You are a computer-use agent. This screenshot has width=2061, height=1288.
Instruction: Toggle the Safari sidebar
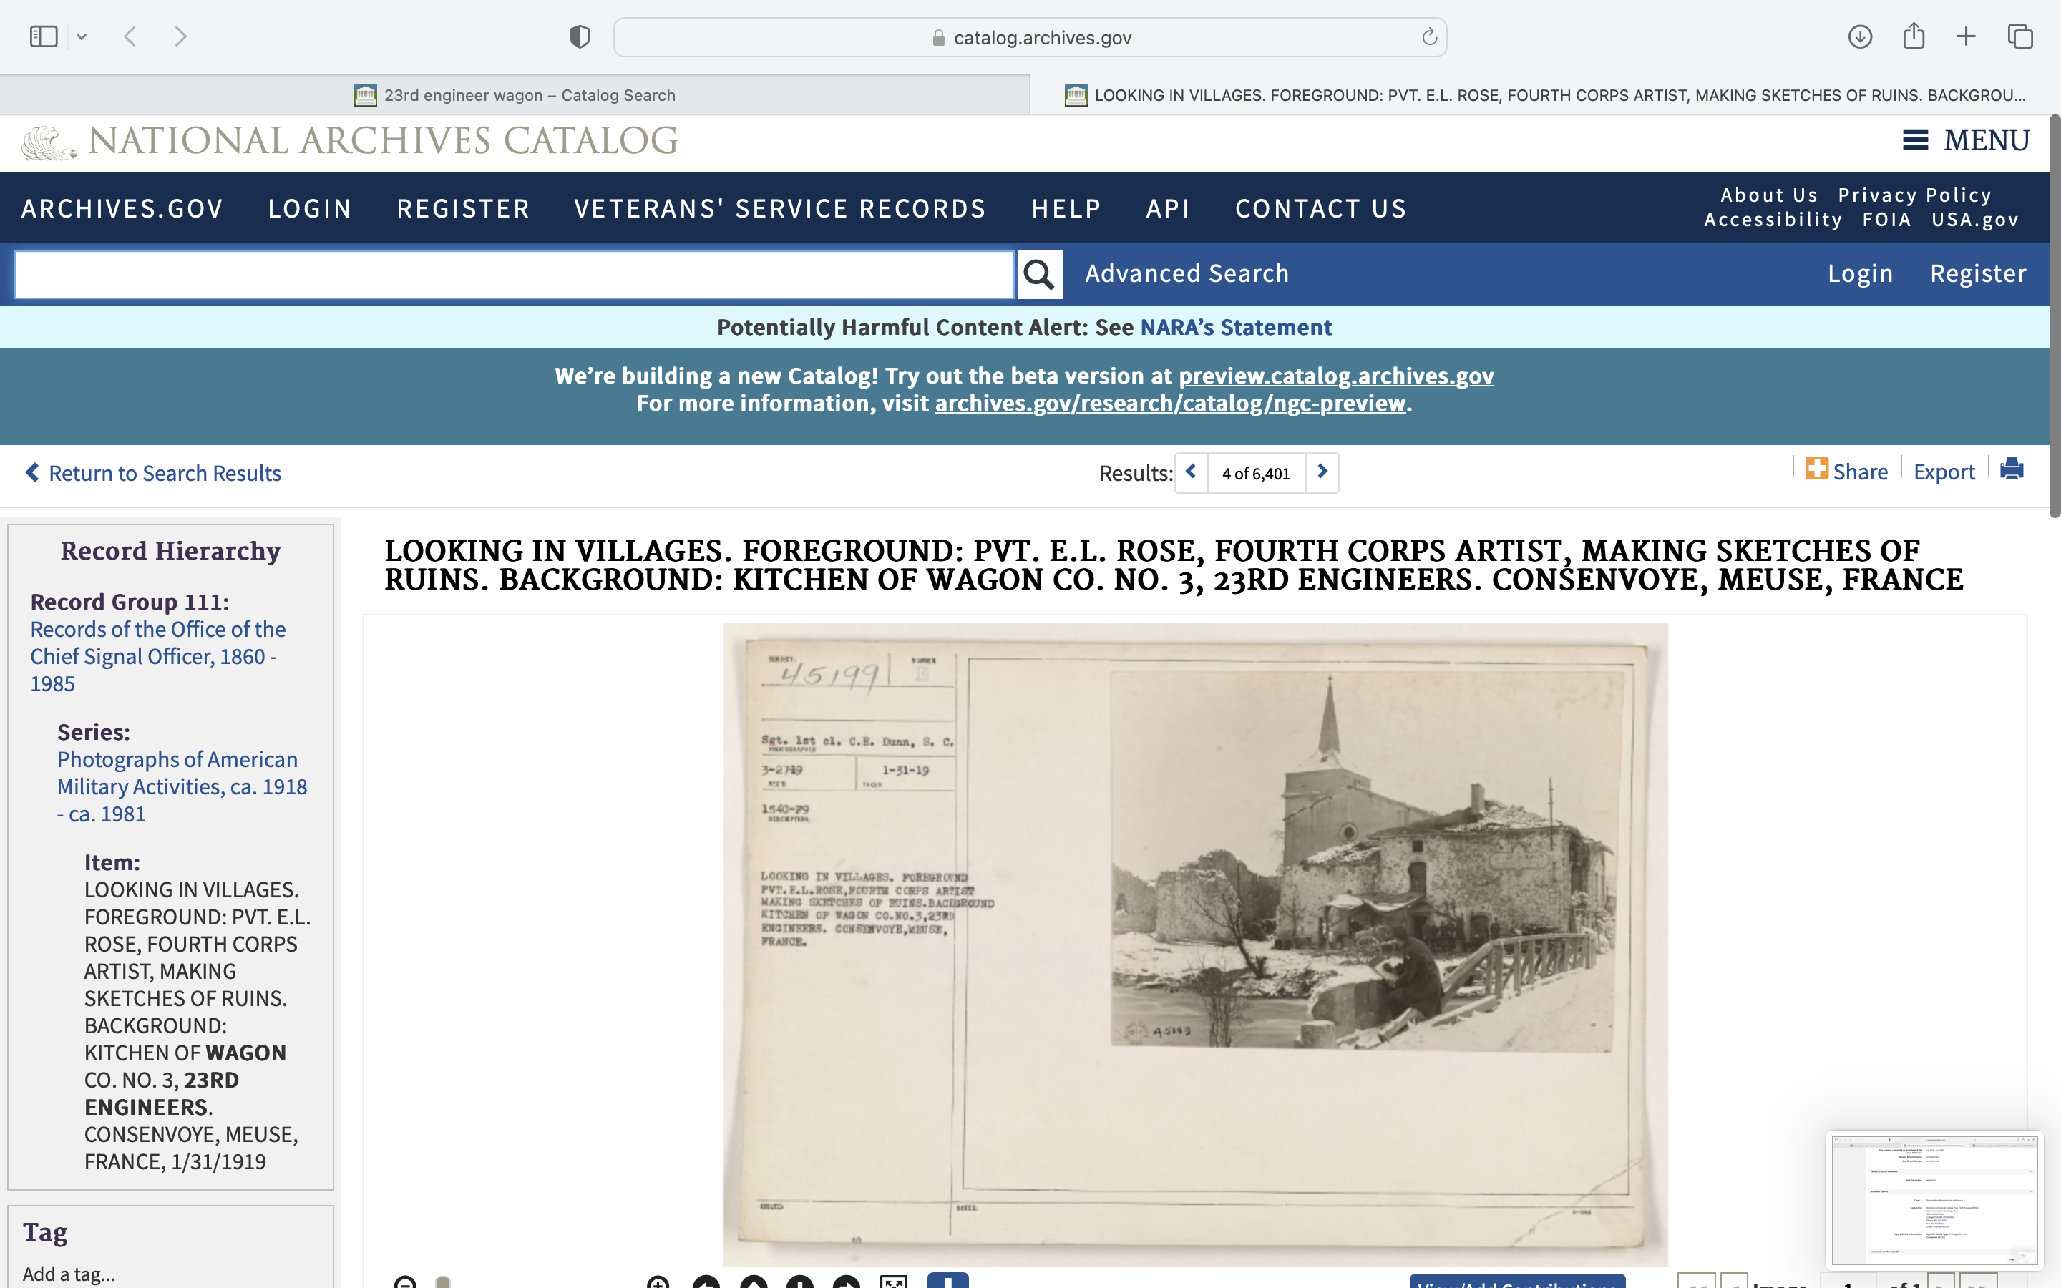[44, 36]
